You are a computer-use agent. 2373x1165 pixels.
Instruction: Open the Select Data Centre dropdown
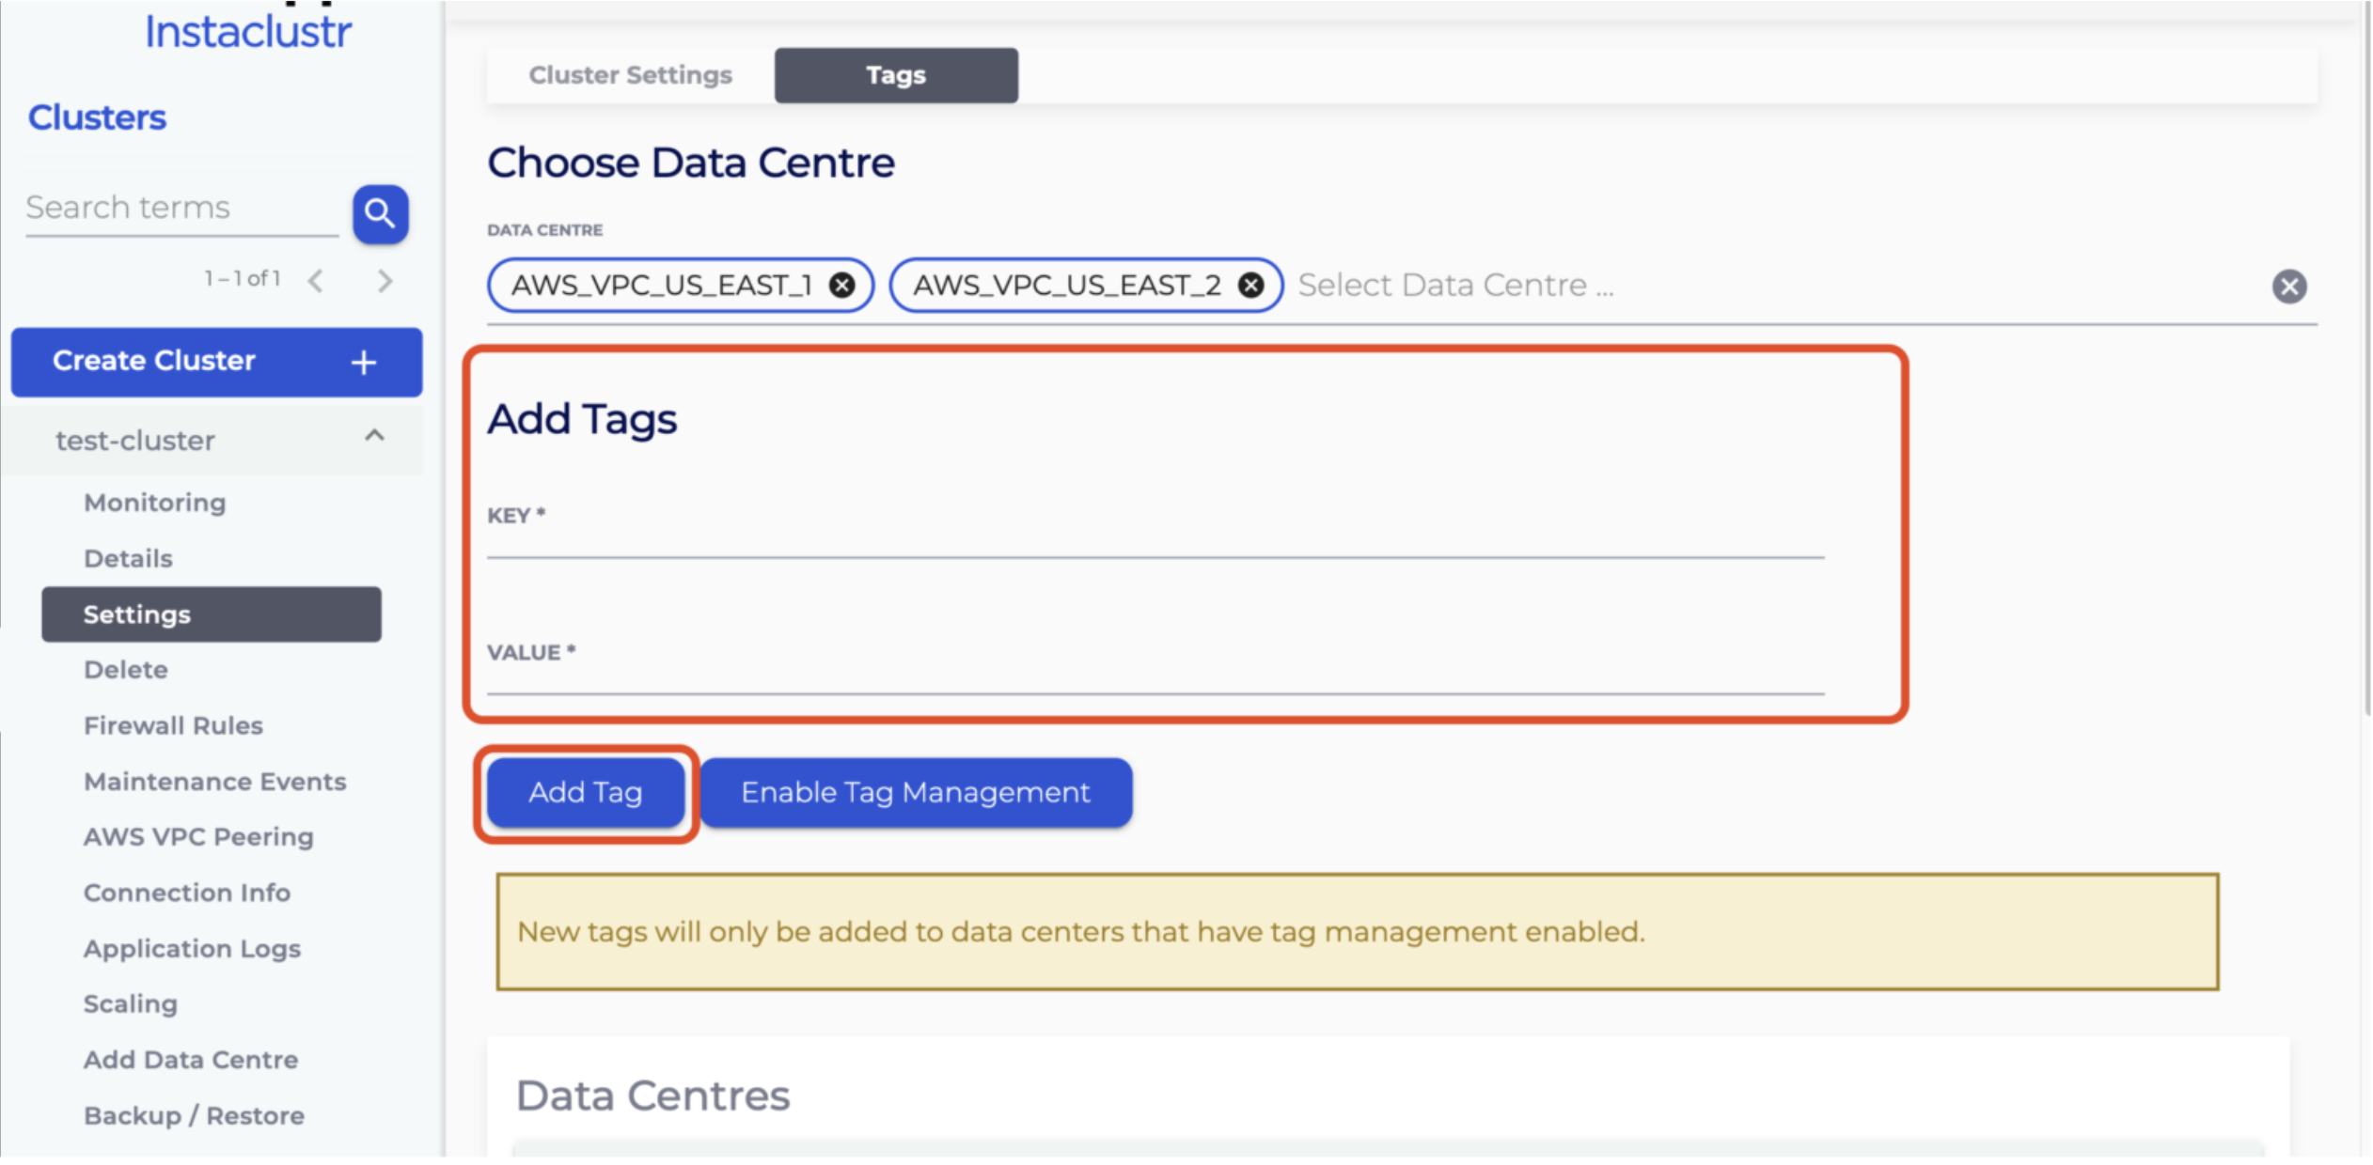[x=1455, y=286]
